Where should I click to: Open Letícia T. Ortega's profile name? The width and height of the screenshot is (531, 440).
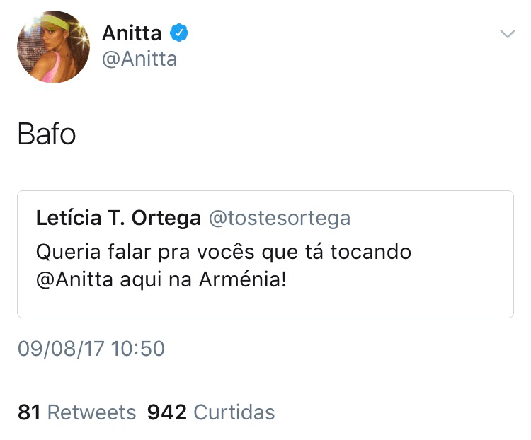pyautogui.click(x=118, y=219)
